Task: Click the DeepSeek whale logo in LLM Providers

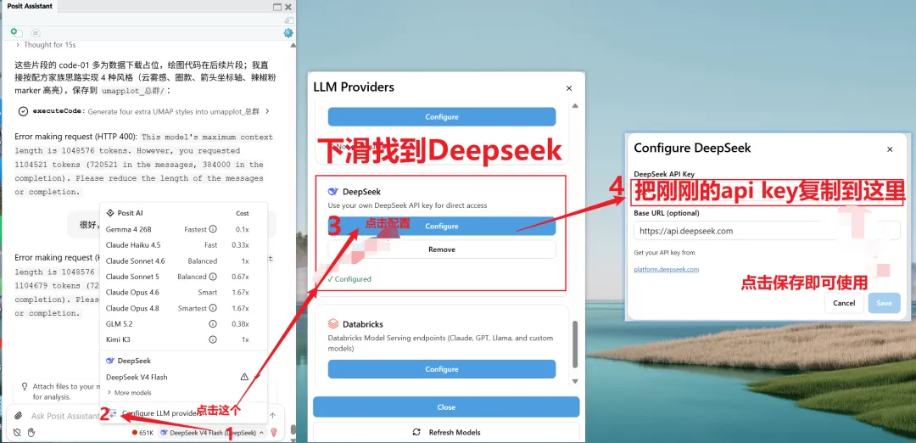Action: click(332, 192)
